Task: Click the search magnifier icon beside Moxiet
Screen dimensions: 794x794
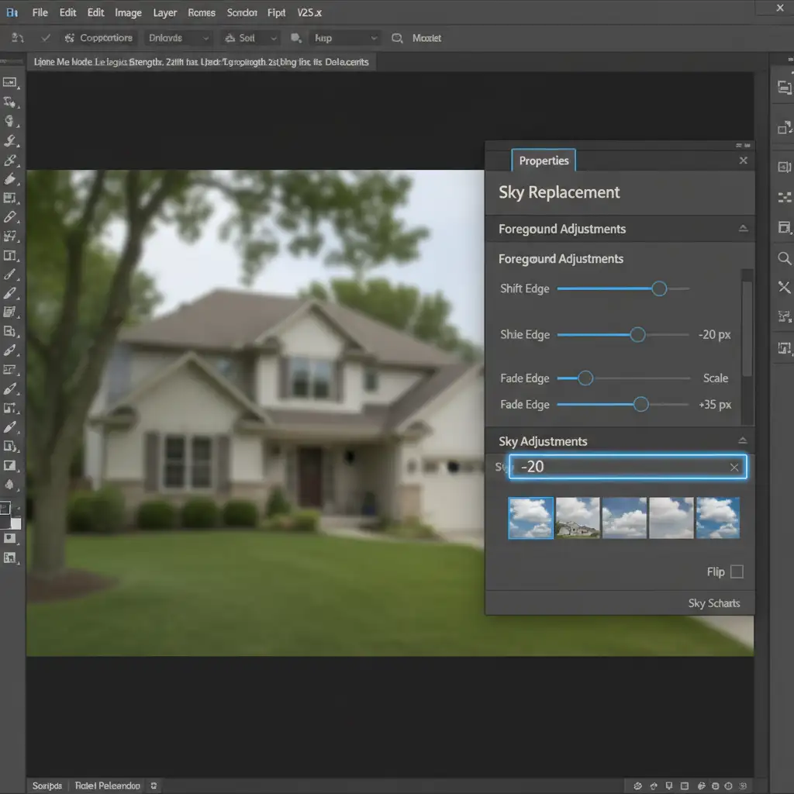Action: tap(398, 38)
